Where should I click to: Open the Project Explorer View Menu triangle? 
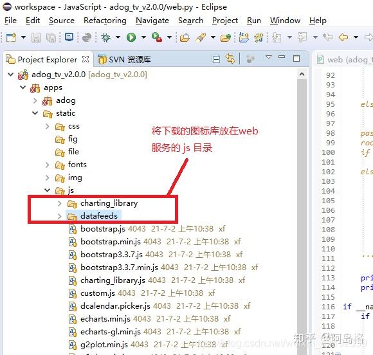[269, 57]
